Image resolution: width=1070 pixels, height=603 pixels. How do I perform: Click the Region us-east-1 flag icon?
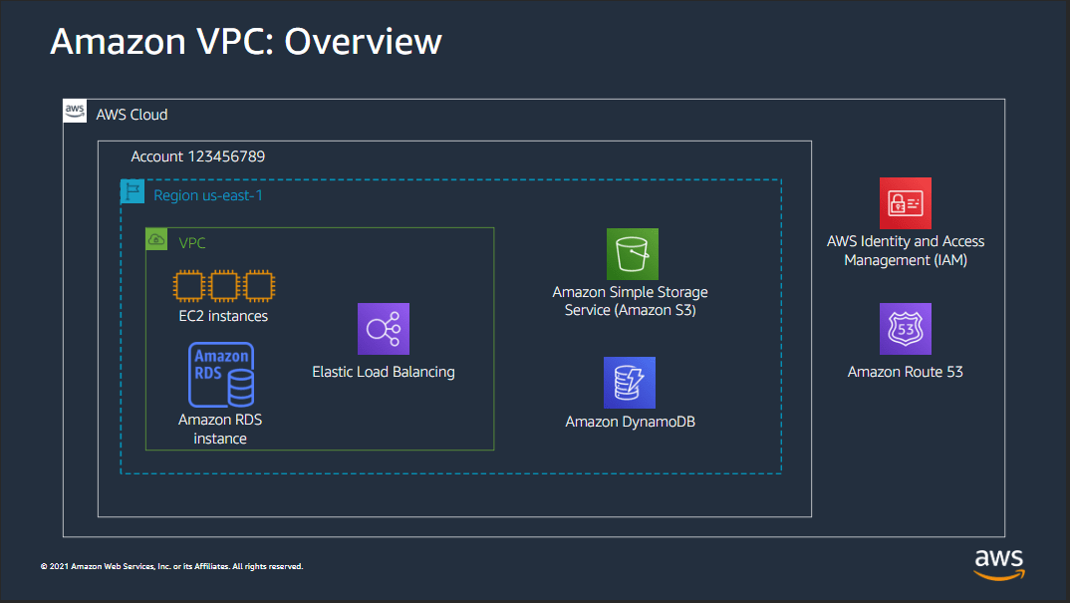pos(132,190)
